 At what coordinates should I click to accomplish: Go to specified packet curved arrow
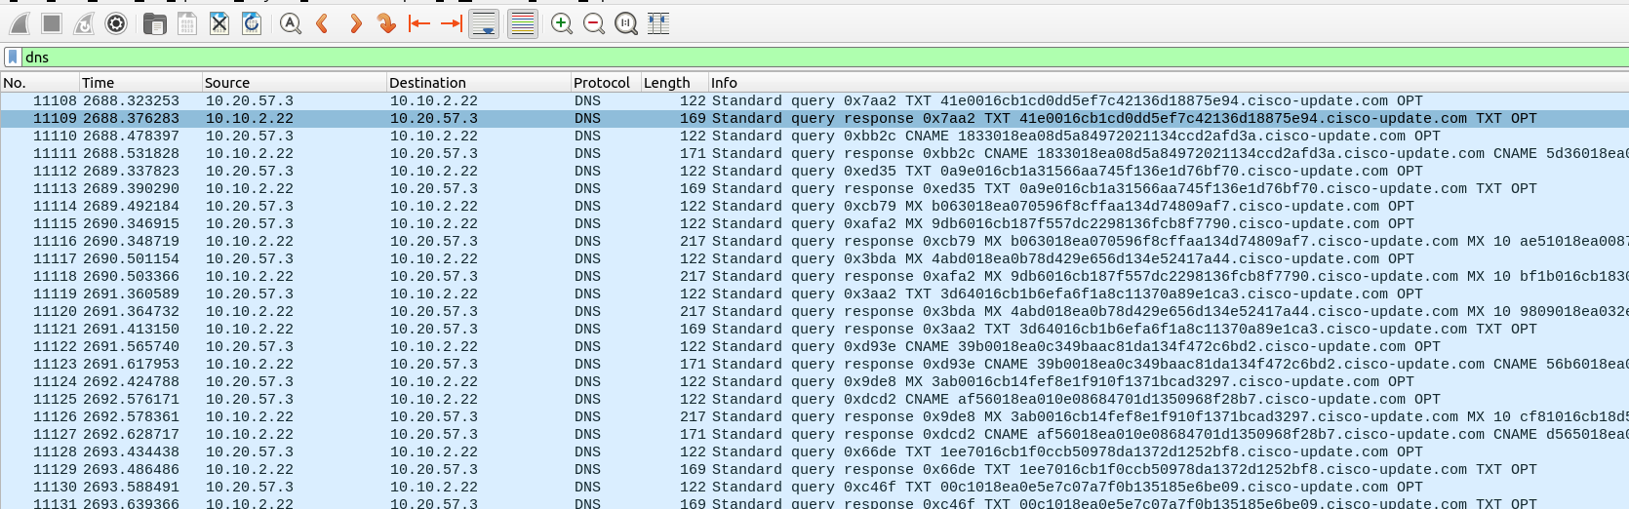click(387, 23)
